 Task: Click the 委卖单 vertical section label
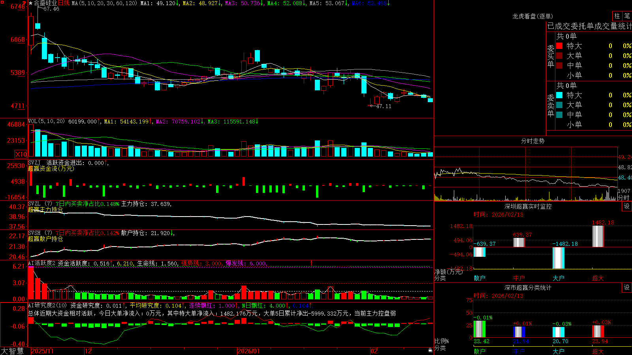pos(551,106)
